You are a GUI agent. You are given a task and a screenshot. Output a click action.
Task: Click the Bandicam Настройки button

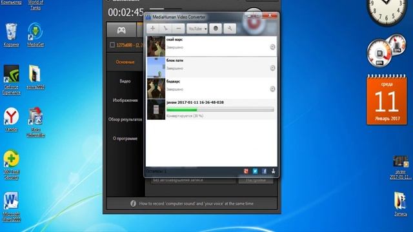[256, 180]
